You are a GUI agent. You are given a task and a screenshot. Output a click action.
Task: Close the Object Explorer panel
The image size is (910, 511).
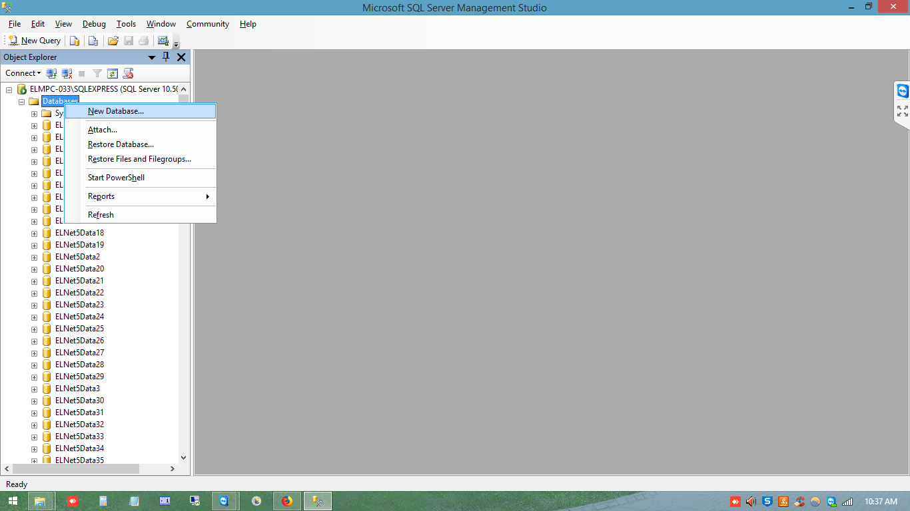click(181, 57)
